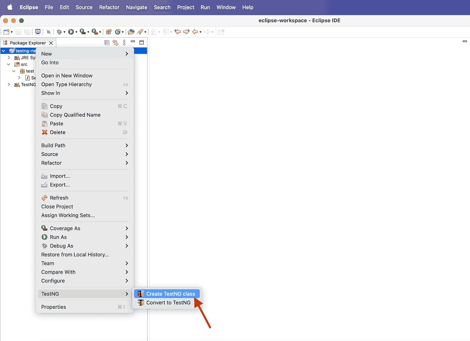Expand the JRE System Library node
The image size is (470, 341).
click(x=9, y=57)
